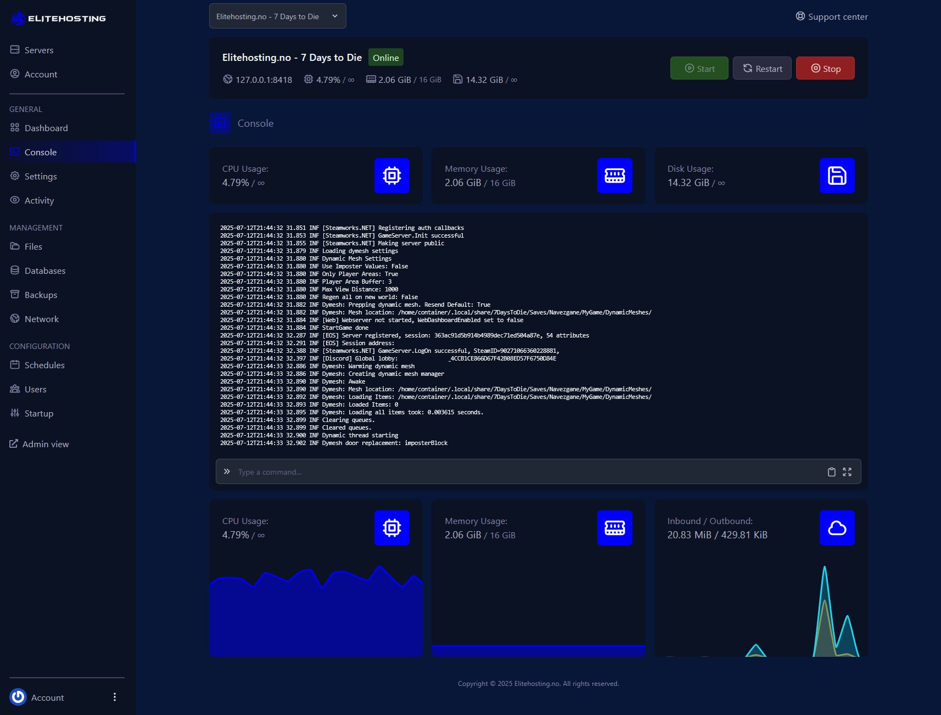Viewport: 941px width, 715px height.
Task: Click the clipboard icon in command bar
Action: point(831,472)
